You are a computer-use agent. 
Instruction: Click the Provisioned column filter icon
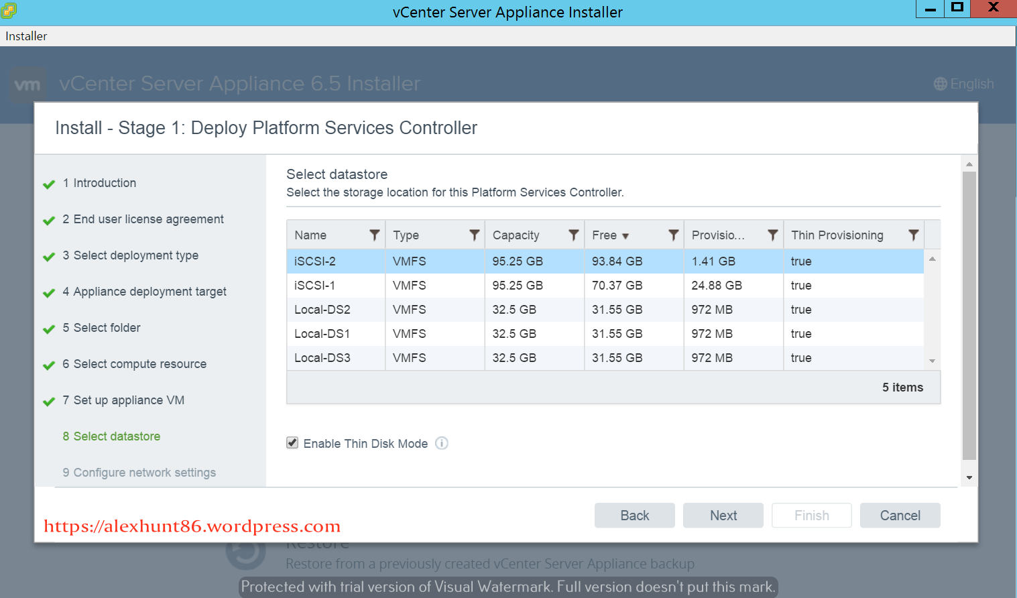click(x=772, y=235)
